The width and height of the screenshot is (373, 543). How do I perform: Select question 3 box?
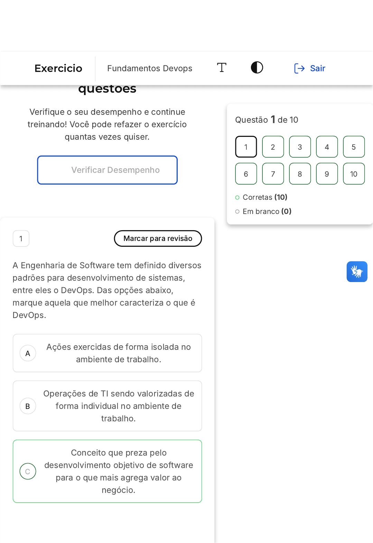point(300,147)
